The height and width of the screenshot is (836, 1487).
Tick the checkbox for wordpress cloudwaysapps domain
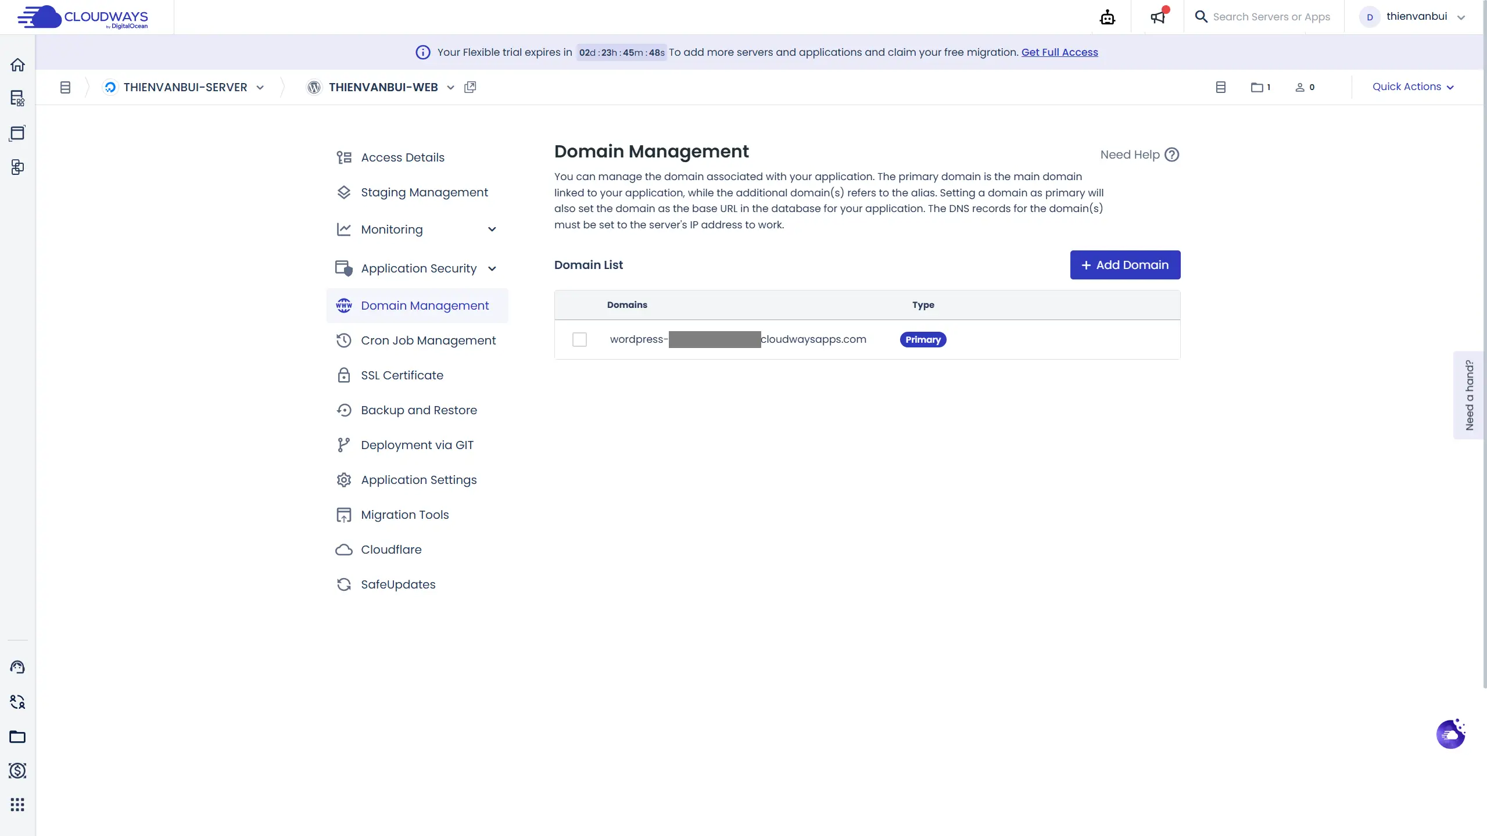click(579, 339)
